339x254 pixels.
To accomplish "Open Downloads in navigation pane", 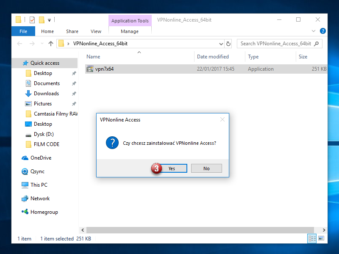I will (x=46, y=94).
